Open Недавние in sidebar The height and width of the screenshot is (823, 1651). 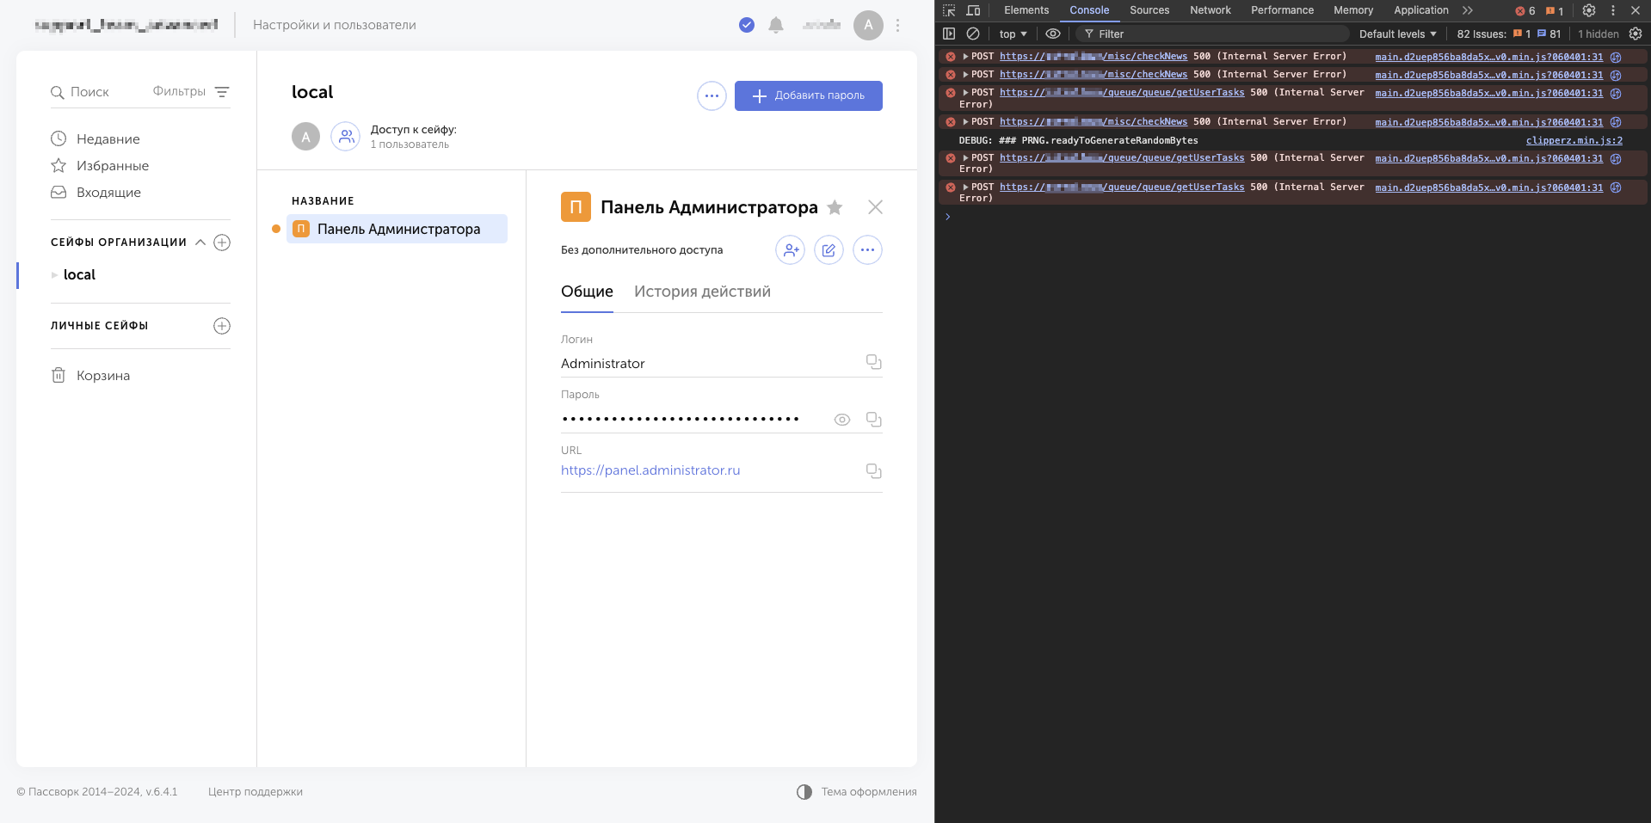(95, 139)
